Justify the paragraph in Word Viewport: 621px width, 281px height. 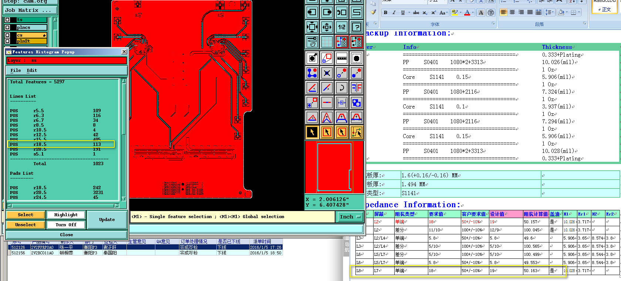coord(530,12)
